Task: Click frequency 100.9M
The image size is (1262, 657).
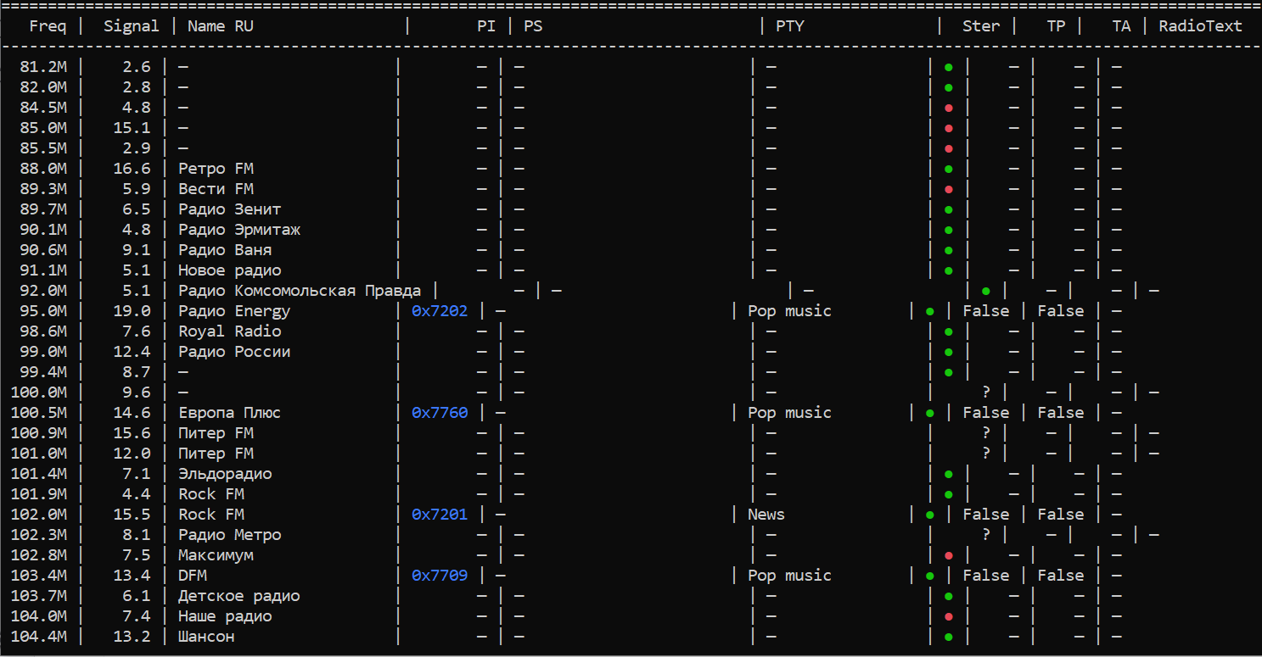Action: [x=38, y=433]
